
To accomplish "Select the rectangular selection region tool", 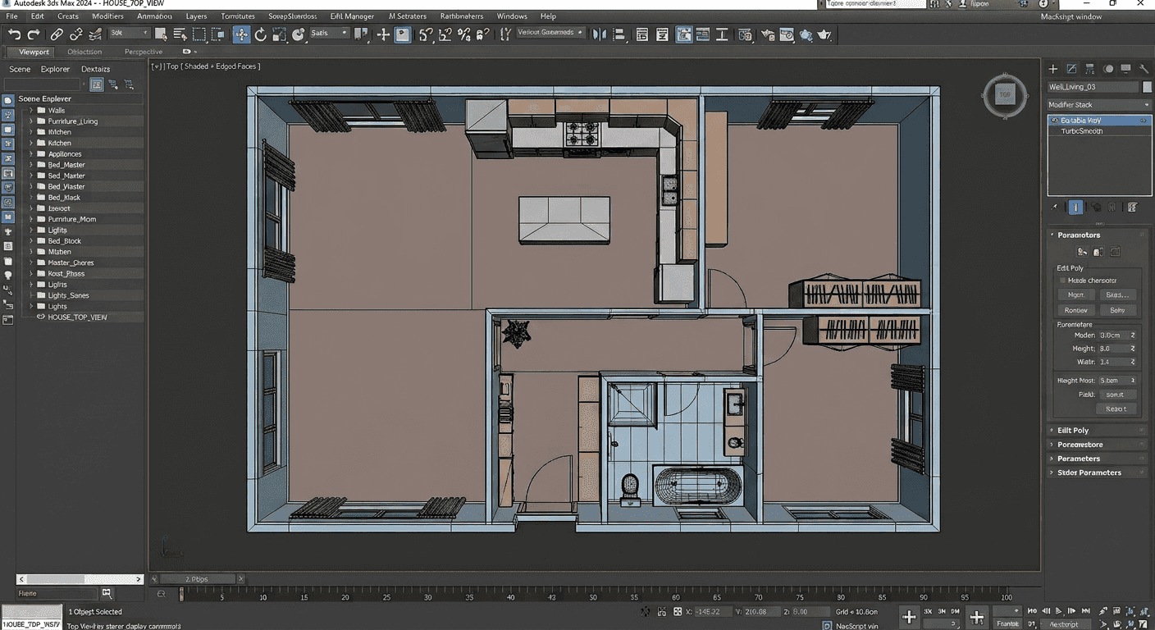I will coord(199,34).
